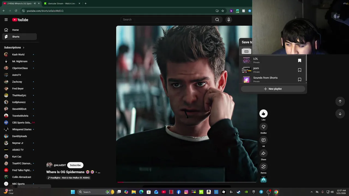Open the comments showing 44

(x=263, y=140)
